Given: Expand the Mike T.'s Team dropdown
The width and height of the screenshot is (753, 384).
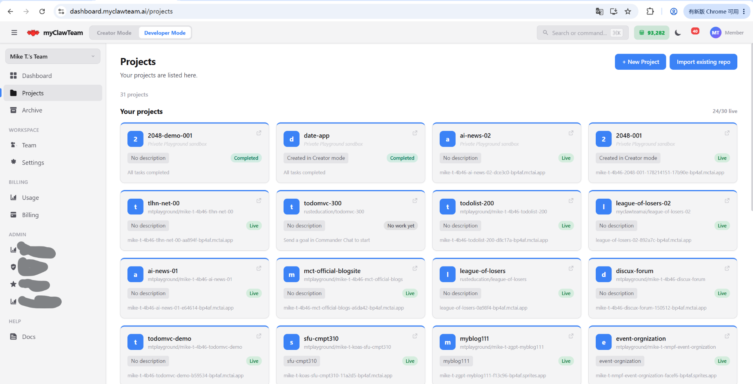Looking at the screenshot, I should point(53,56).
